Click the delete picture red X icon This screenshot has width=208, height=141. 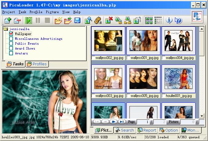[x=109, y=21]
